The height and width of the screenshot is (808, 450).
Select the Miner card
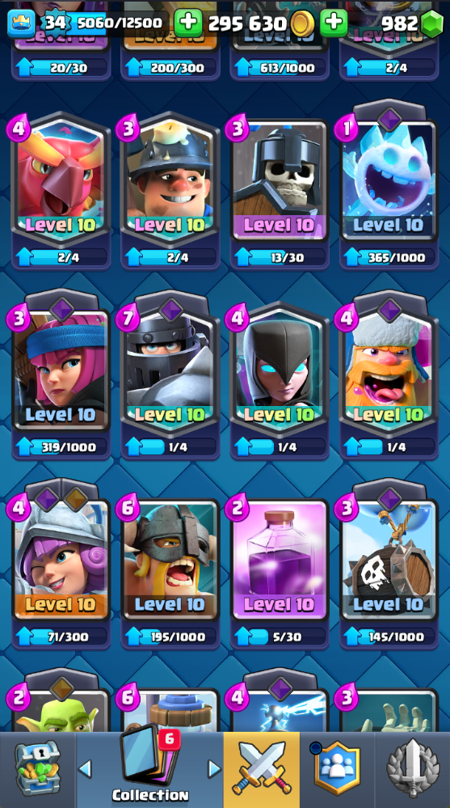coord(170,180)
